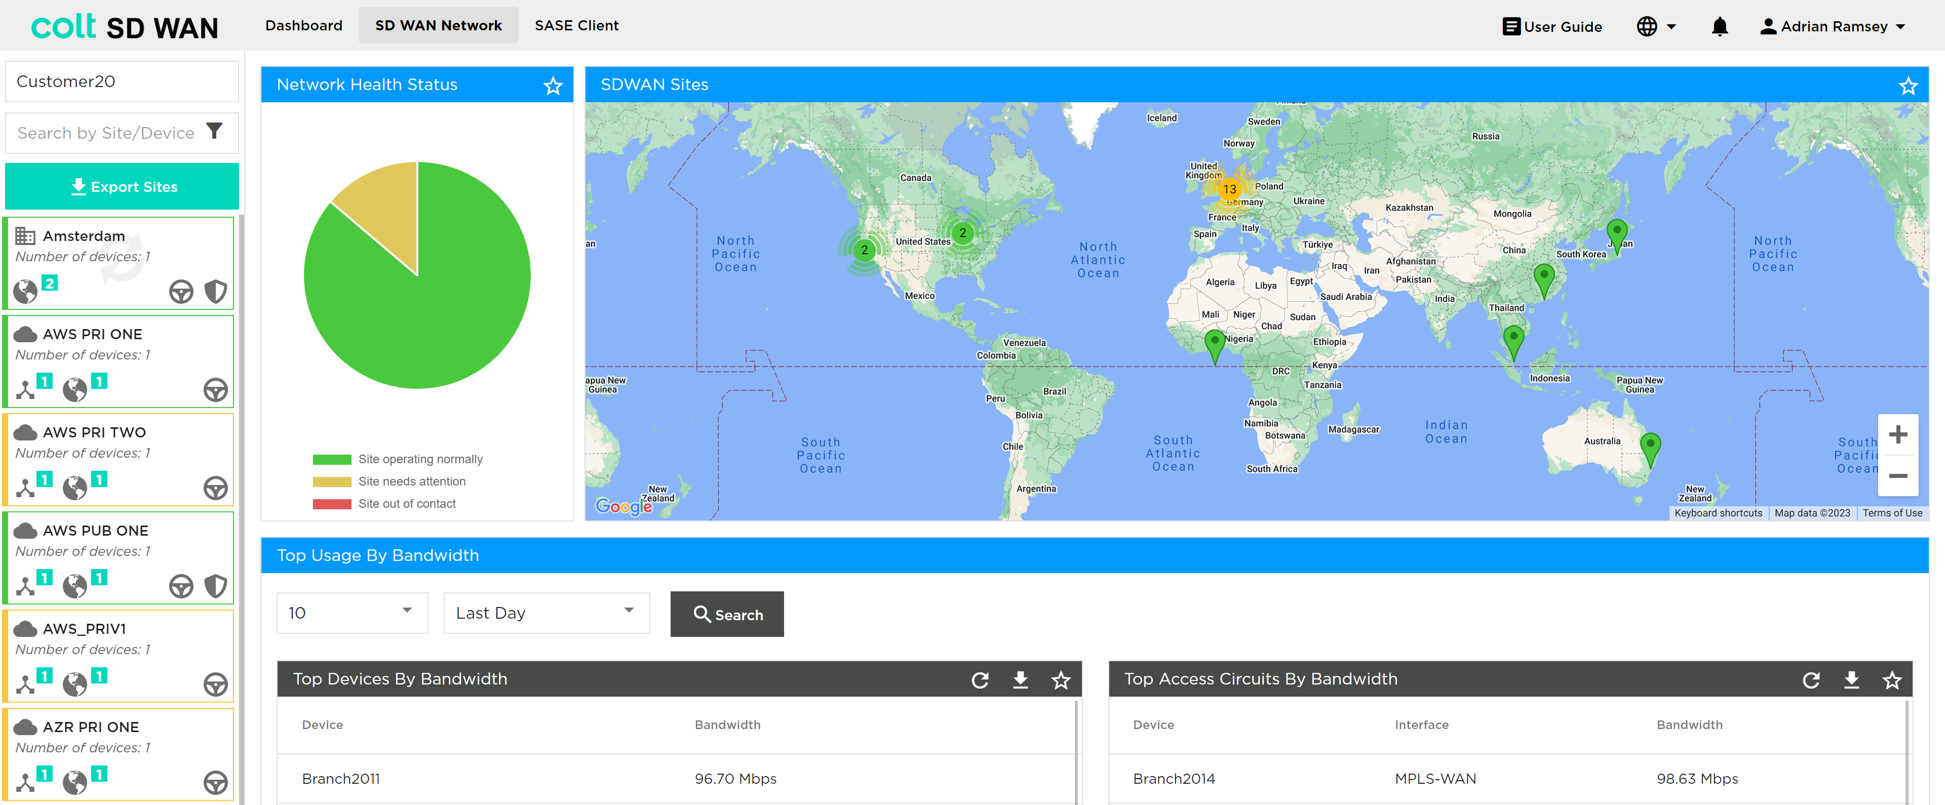Viewport: 1945px width, 805px height.
Task: Click AWS PUB ONE shield icon
Action: coord(216,585)
